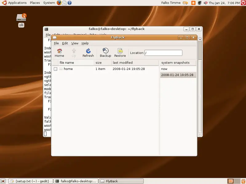The height and width of the screenshot is (184, 246).
Task: Tick the checkbox next to home folder
Action: click(55, 69)
